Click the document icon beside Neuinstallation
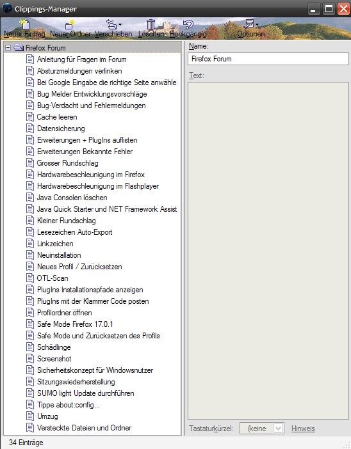351x449 pixels. click(30, 255)
